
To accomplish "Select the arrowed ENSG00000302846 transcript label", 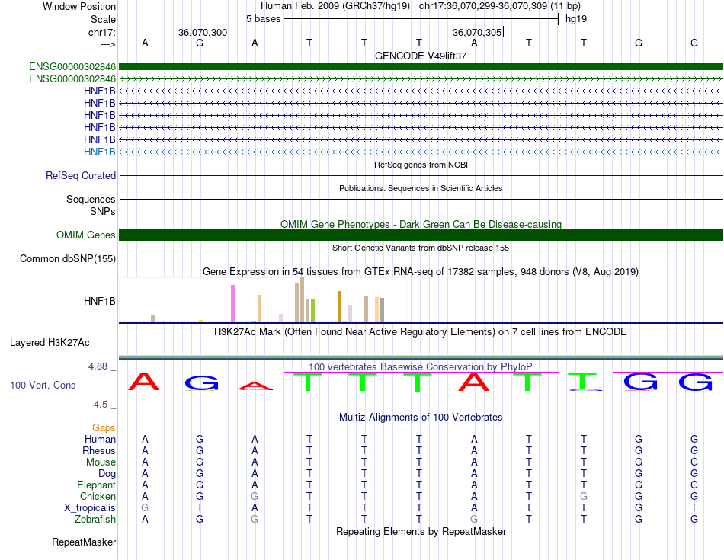I will point(72,79).
